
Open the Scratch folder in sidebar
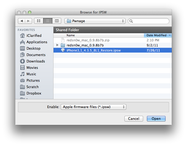pos(29,87)
